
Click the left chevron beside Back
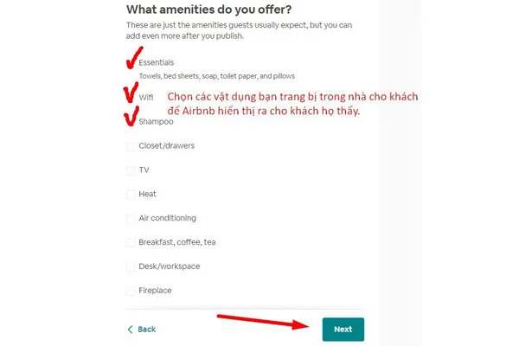(x=131, y=330)
